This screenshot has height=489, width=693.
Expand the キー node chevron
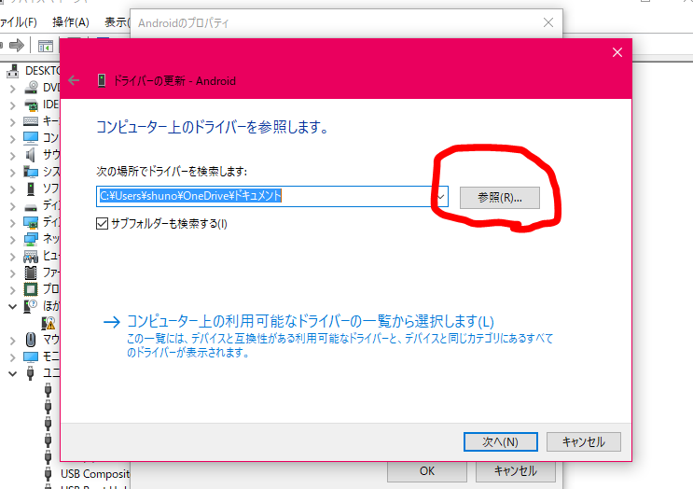(12, 122)
